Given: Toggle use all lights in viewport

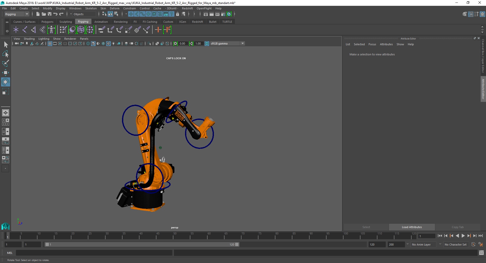Looking at the screenshot, I should click(x=113, y=43).
